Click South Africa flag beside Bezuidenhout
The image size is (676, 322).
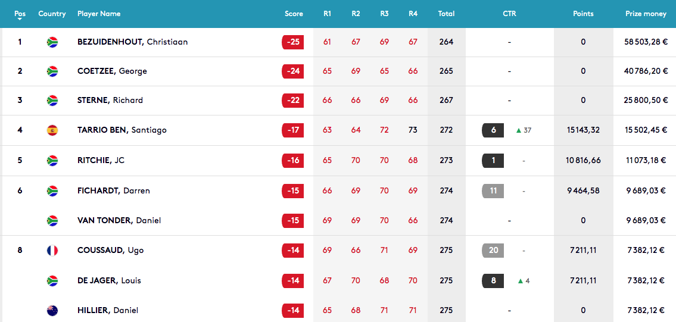[52, 42]
